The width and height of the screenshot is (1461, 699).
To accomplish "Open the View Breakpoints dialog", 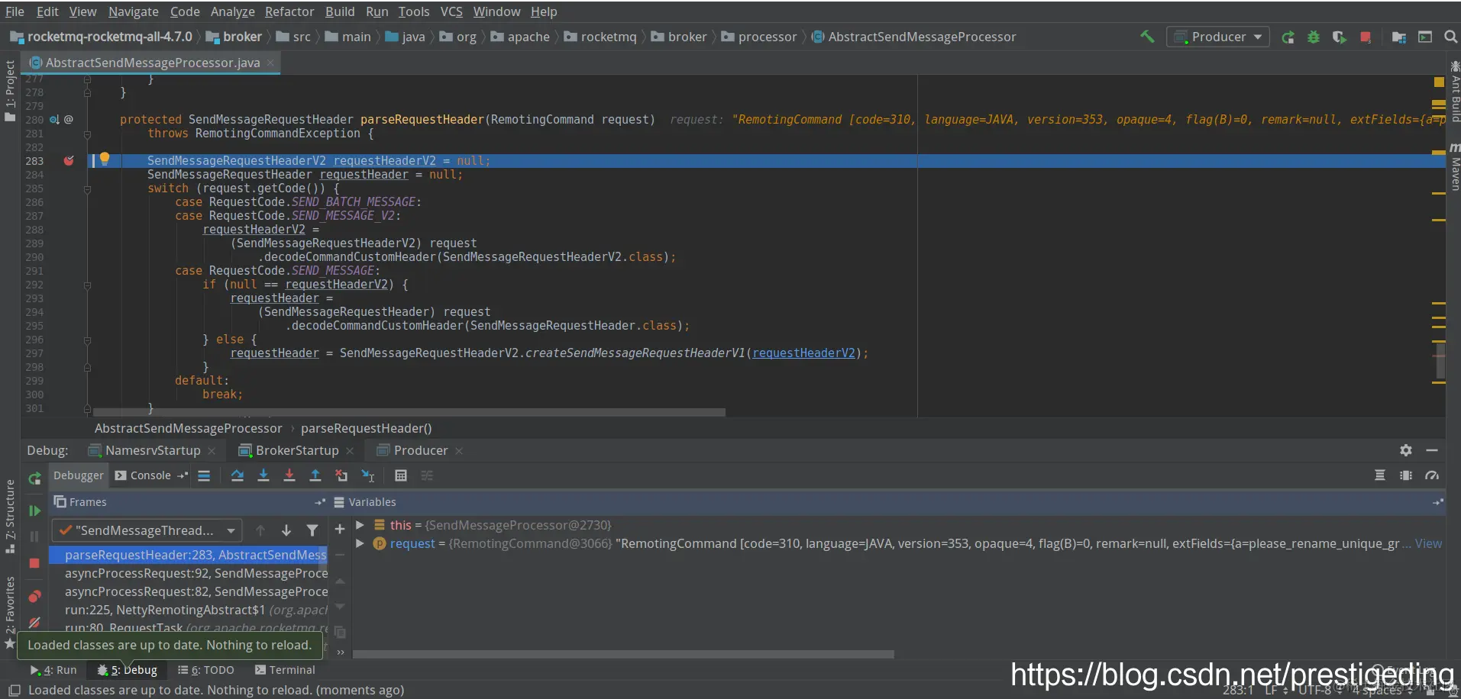I will click(x=34, y=596).
